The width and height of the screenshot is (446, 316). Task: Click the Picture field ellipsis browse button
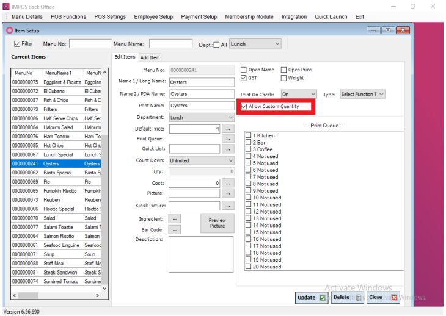(228, 193)
